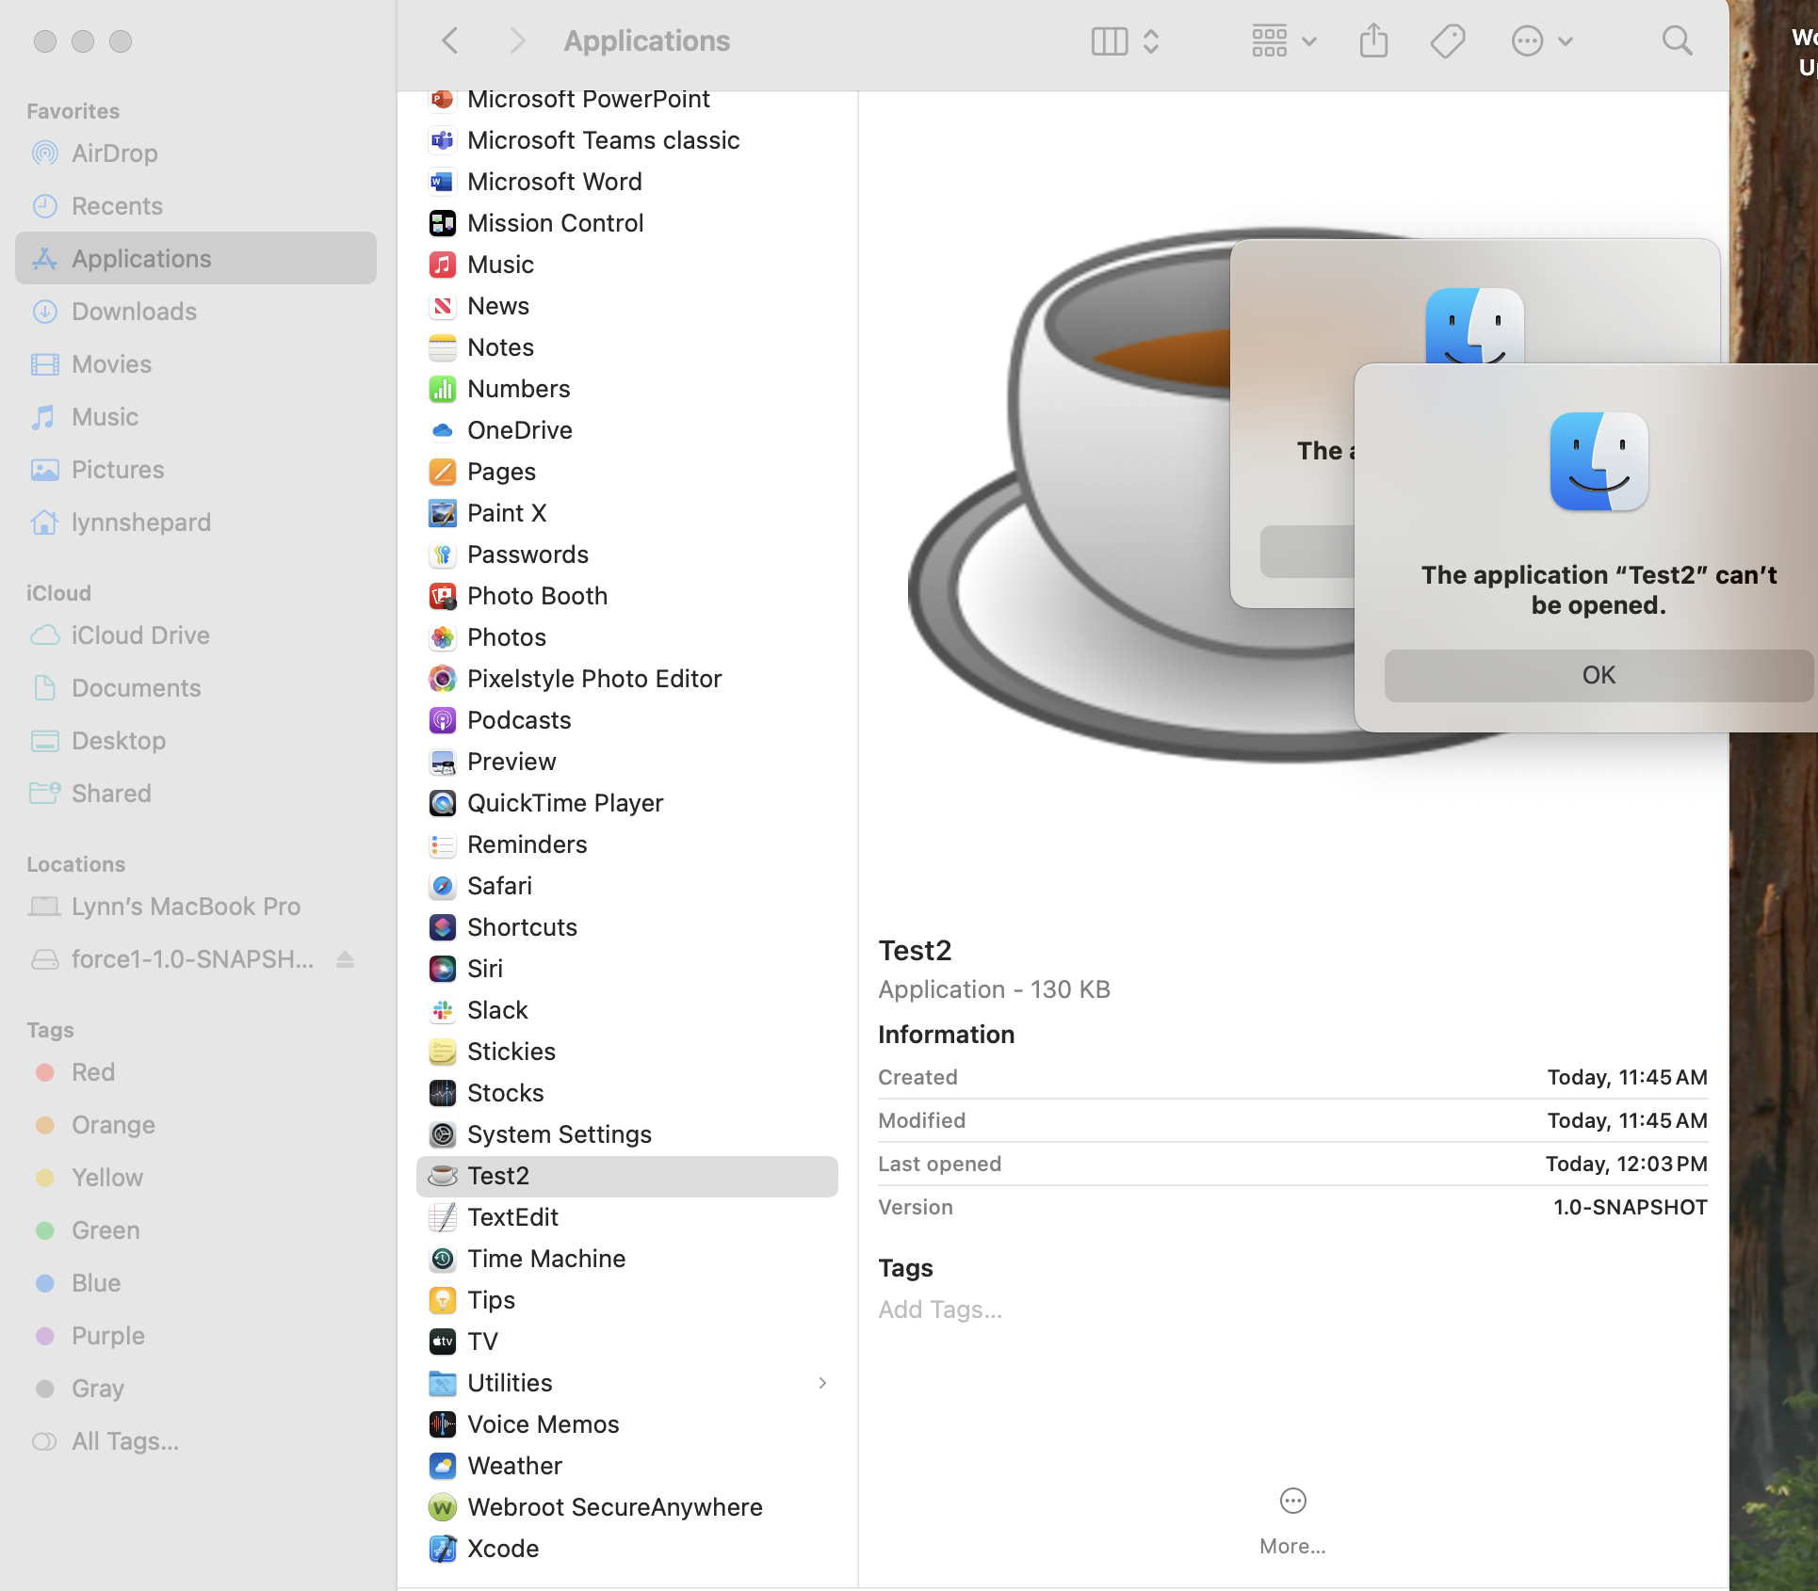This screenshot has height=1591, width=1818.
Task: Click OK in Test2 error dialog
Action: click(x=1599, y=674)
